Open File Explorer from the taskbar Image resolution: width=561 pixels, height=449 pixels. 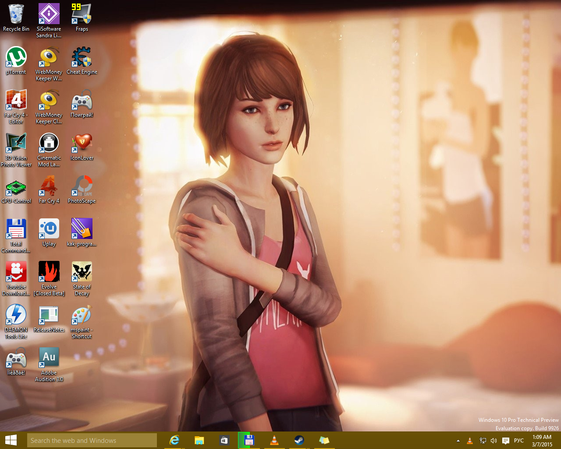199,440
